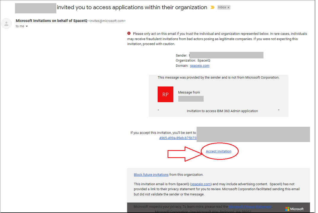The height and width of the screenshot is (213, 318).
Task: Click sender name Microsoft Invitations on behalf of SpaceIQ
Action: click(51, 21)
